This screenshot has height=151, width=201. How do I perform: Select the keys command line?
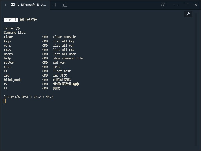pos(7,41)
